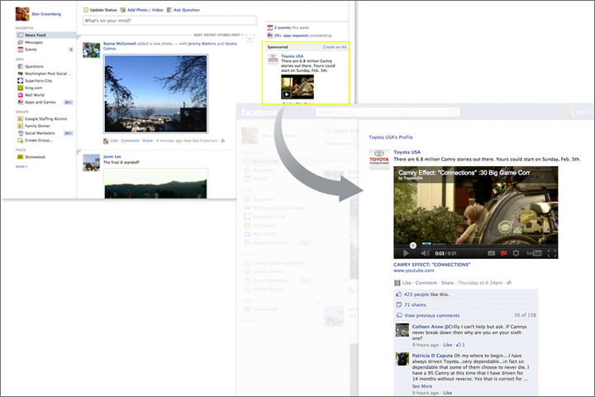Open Toyota USA name in popup post
The width and height of the screenshot is (595, 397).
(x=407, y=152)
